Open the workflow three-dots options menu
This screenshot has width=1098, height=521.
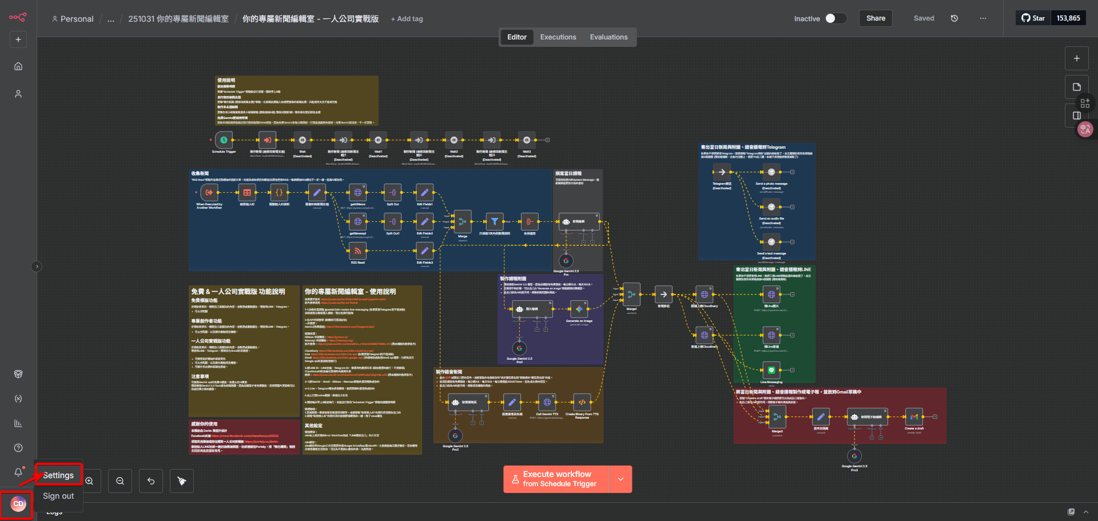[982, 18]
